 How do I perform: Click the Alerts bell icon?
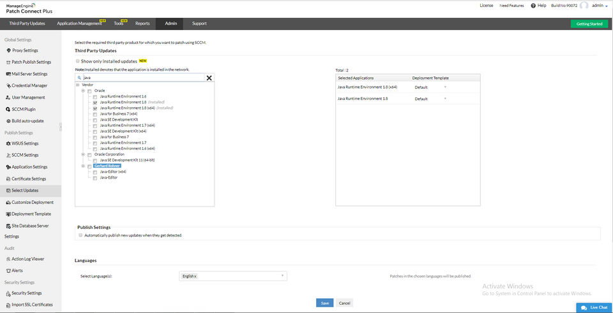[8, 270]
